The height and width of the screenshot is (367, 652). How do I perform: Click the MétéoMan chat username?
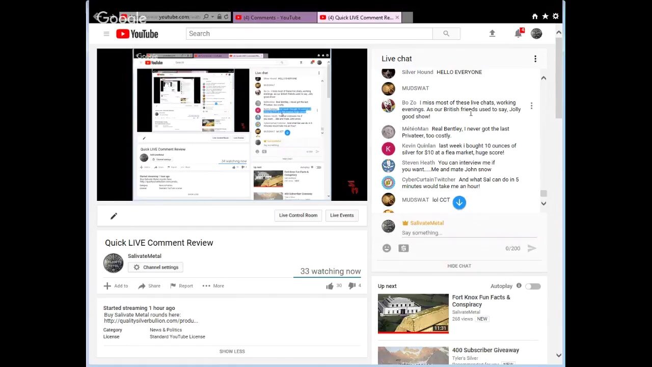[x=415, y=129]
